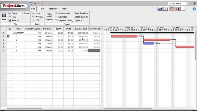Select the red Gantt bar for task 2
The image size is (197, 111).
(x=156, y=40)
